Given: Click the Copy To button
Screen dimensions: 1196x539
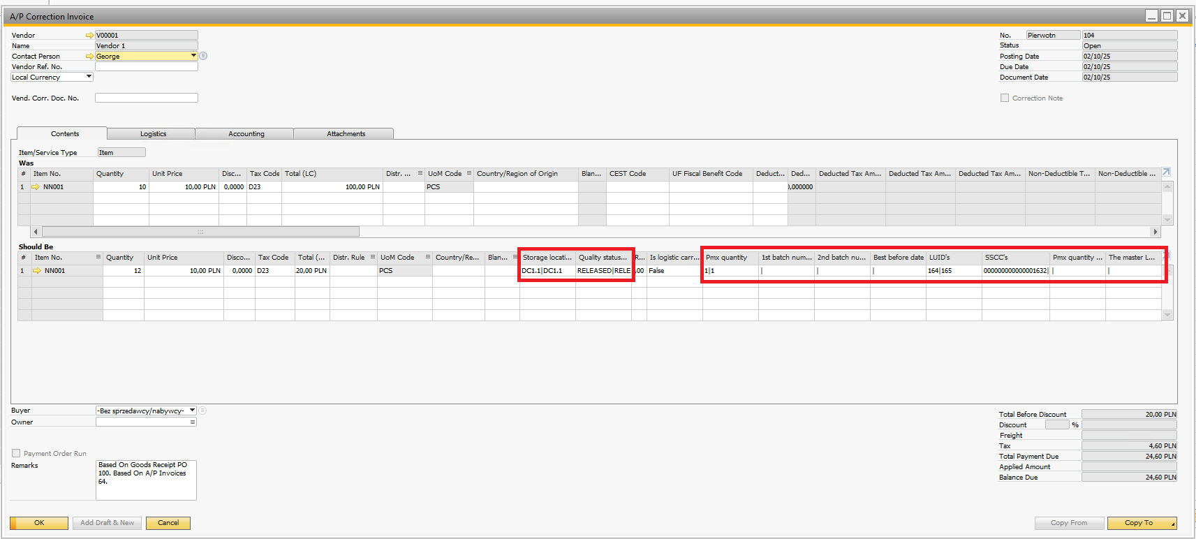Looking at the screenshot, I should point(1139,523).
